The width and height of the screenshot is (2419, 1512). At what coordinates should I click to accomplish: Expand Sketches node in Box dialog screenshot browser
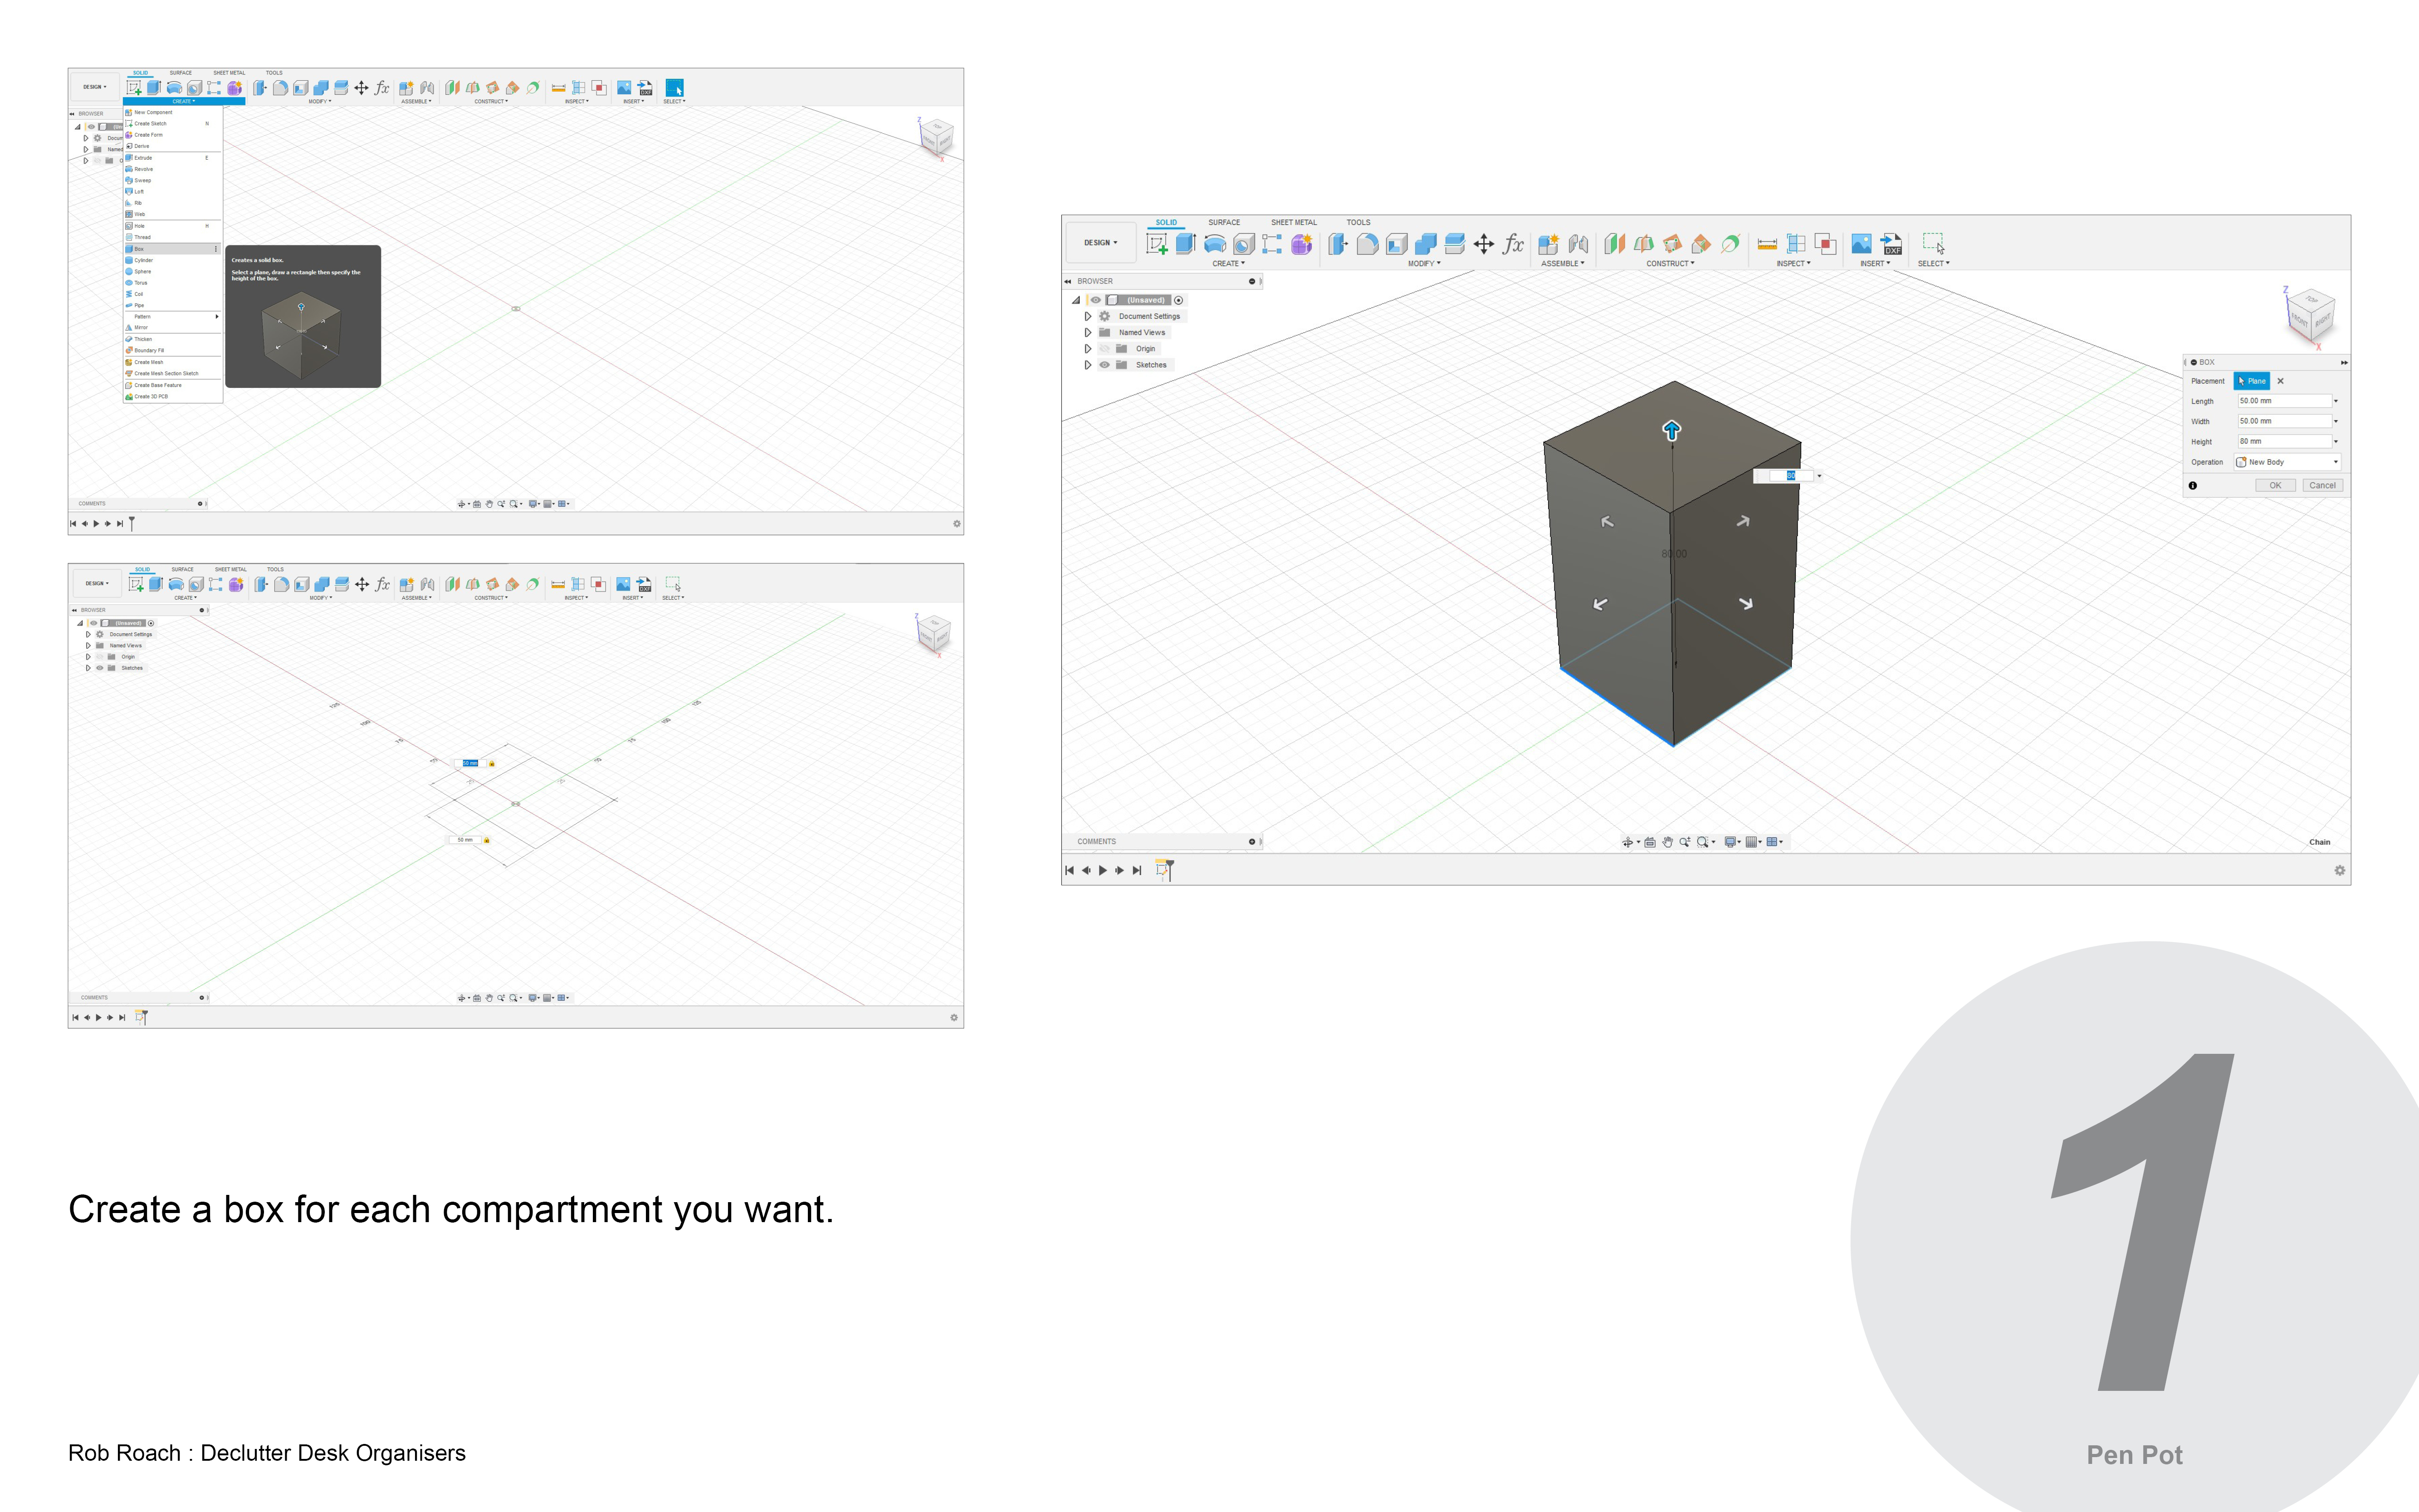(1088, 365)
